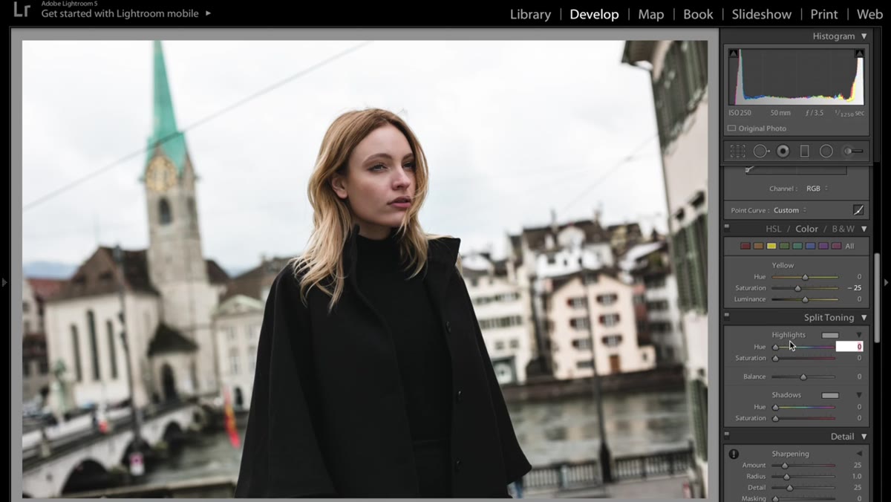Click the Split Toning Balance slider handle
891x502 pixels.
[803, 376]
